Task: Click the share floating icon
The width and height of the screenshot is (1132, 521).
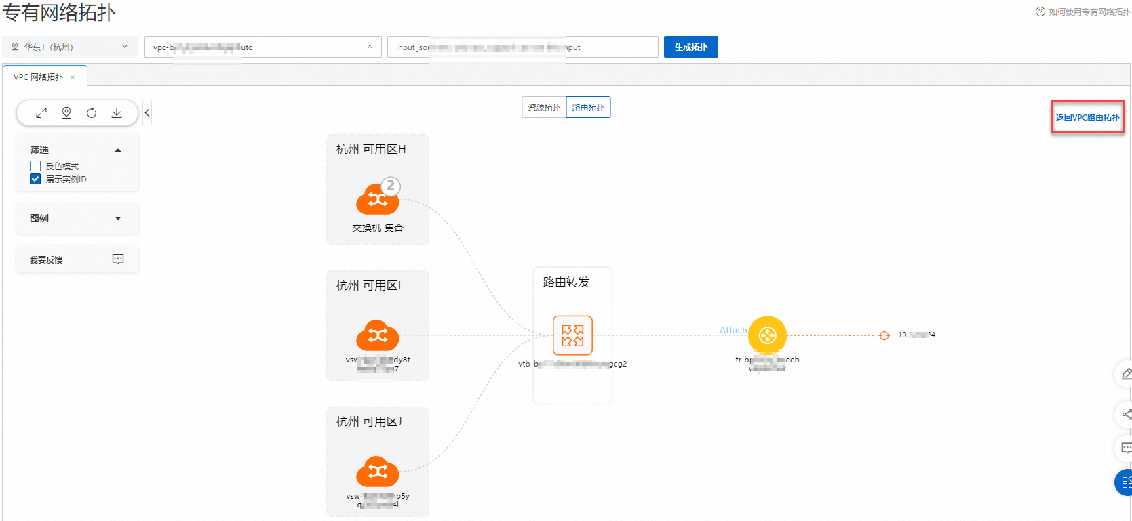Action: coord(1125,414)
